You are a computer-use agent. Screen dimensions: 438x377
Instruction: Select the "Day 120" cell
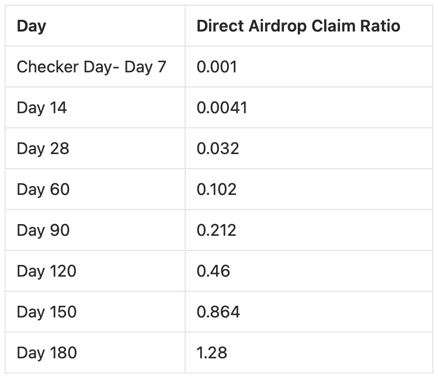[47, 271]
